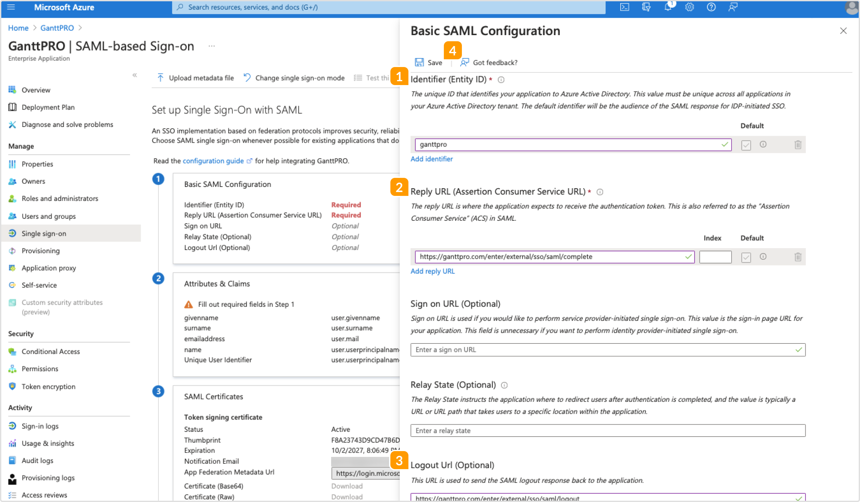Save the Basic SAML Configuration
The height and width of the screenshot is (502, 860).
428,63
